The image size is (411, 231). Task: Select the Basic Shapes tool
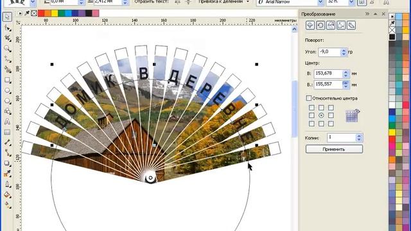click(7, 111)
